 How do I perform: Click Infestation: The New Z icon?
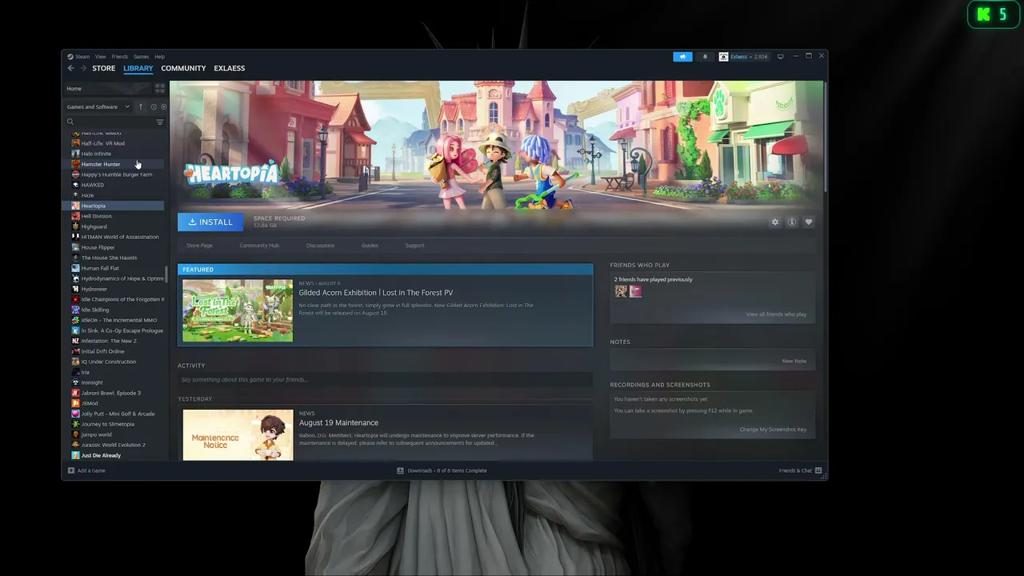point(75,341)
